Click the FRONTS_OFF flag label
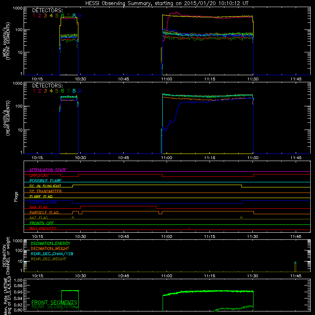The image size is (315, 315). (42, 223)
